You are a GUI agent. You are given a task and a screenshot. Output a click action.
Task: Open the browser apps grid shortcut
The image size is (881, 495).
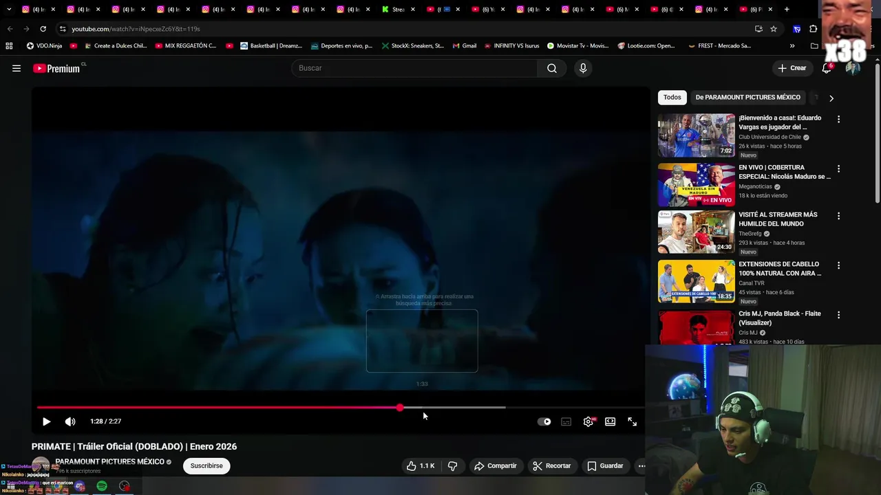[9, 46]
